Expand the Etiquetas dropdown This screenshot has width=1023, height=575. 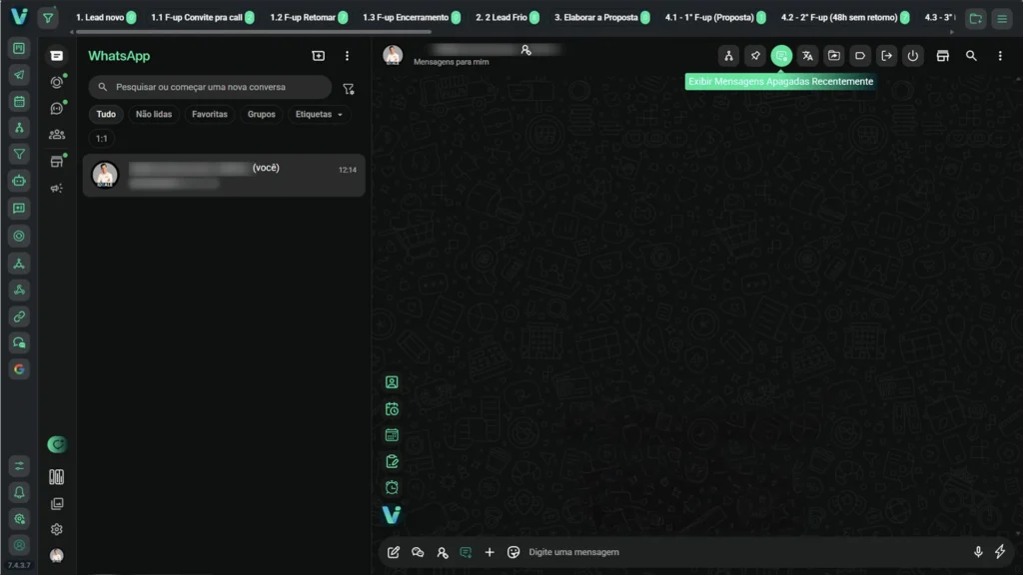coord(319,114)
